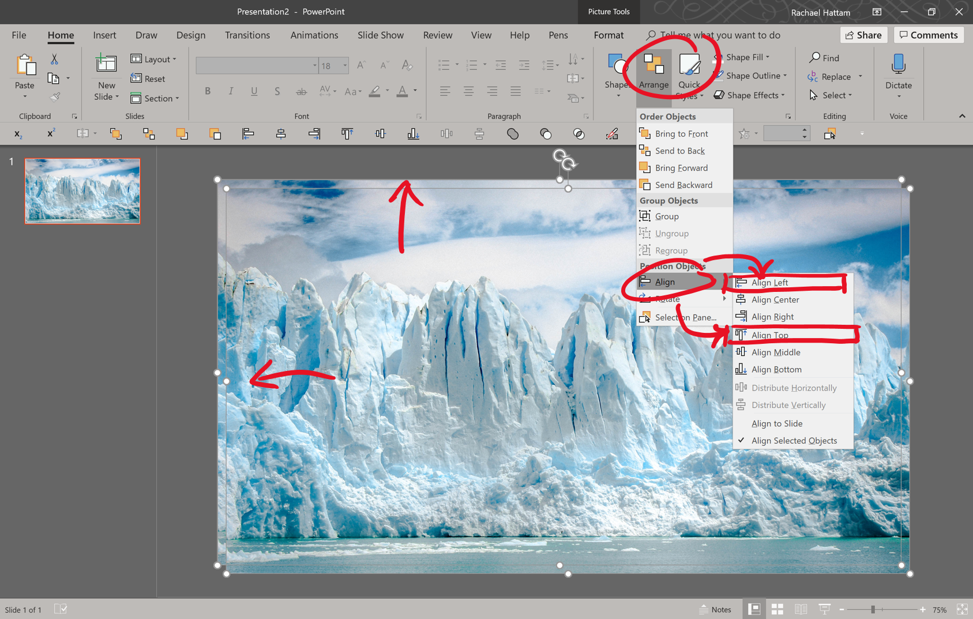Click Align Middle in the alignment submenu
This screenshot has height=619, width=973.
[775, 352]
